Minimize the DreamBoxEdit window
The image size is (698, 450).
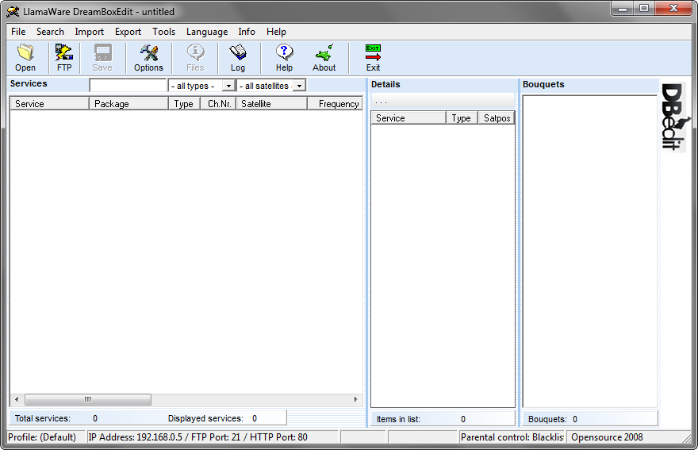tap(623, 9)
